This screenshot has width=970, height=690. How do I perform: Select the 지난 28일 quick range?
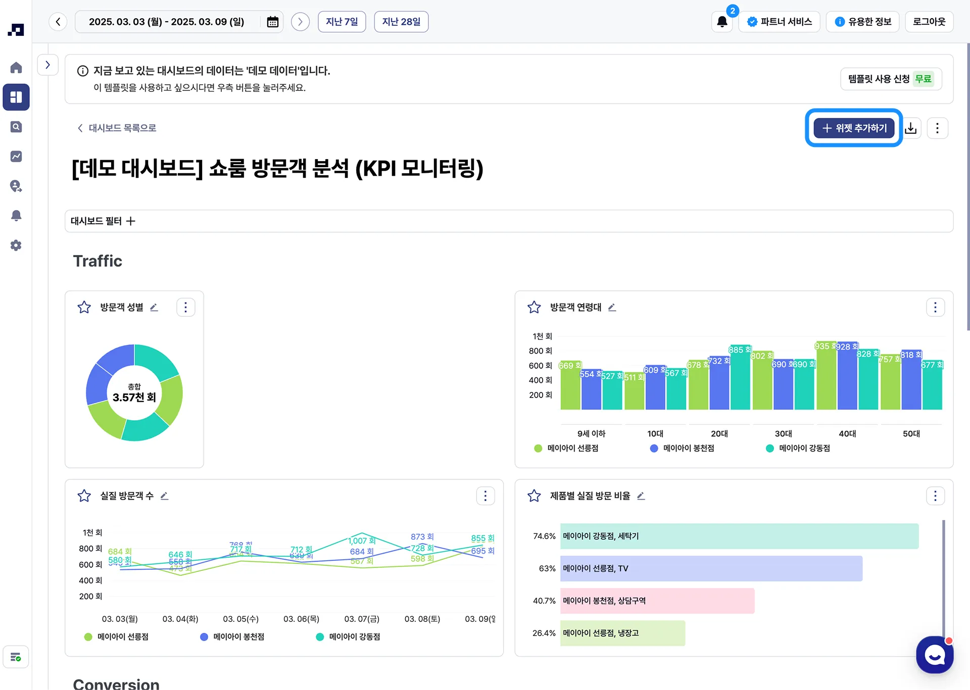click(x=401, y=22)
